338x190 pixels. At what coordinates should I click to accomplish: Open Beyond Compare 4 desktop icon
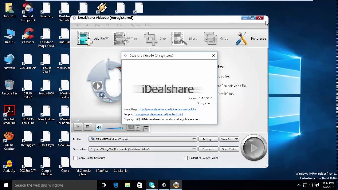(x=28, y=12)
